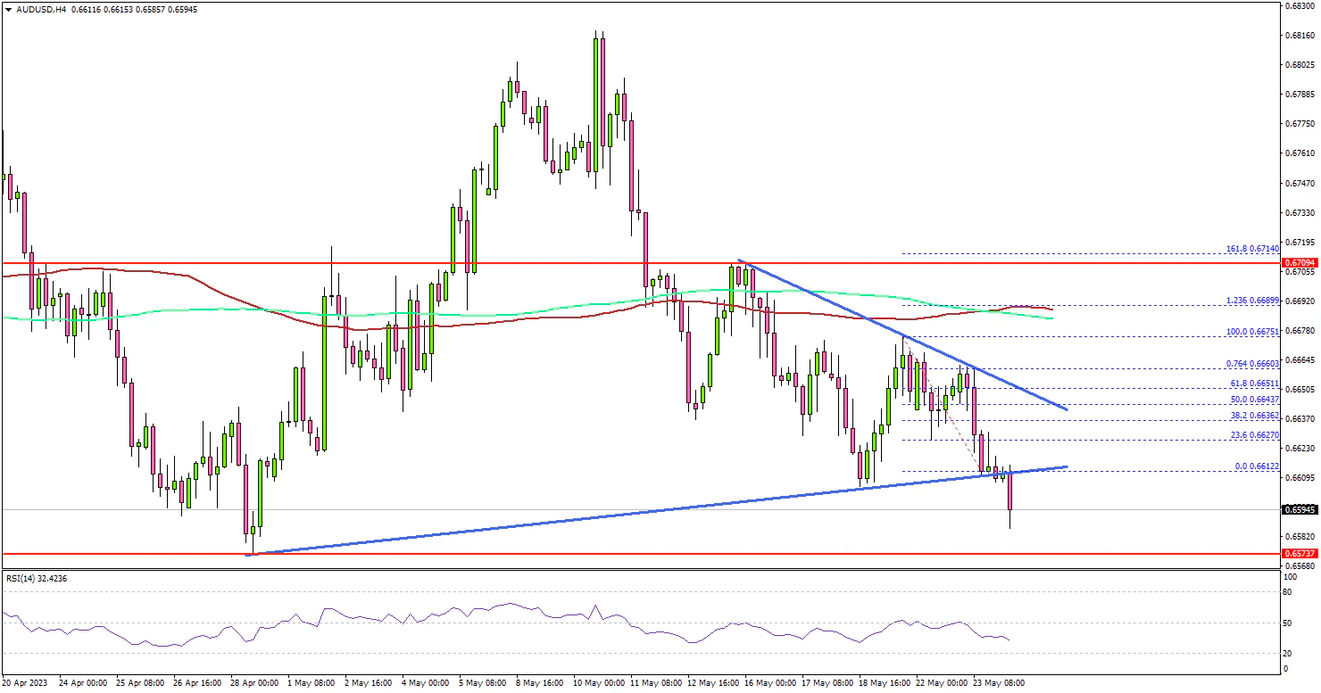
Task: Click the triangle arrow before AUDUSD,H4
Action: [7, 9]
